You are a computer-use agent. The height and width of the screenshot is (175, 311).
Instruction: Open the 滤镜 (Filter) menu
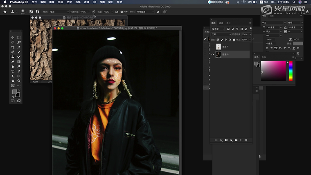click(87, 2)
